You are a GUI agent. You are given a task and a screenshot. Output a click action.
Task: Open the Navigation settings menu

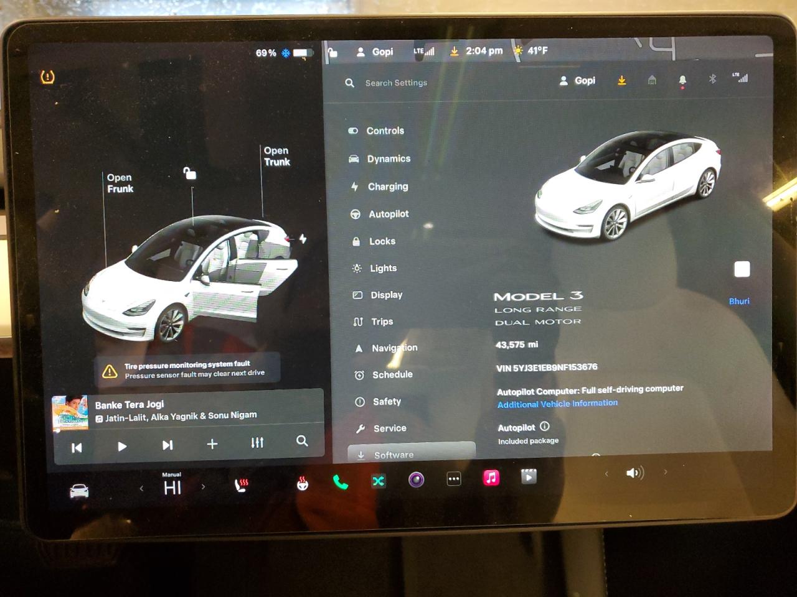click(x=386, y=348)
